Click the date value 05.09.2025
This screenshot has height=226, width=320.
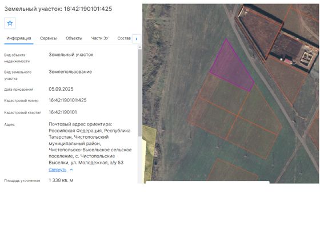[61, 89]
